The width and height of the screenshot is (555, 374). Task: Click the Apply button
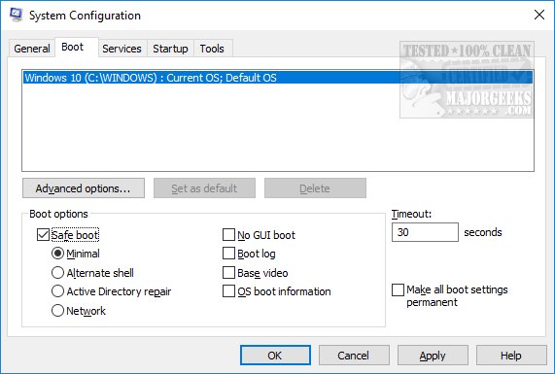pyautogui.click(x=433, y=356)
